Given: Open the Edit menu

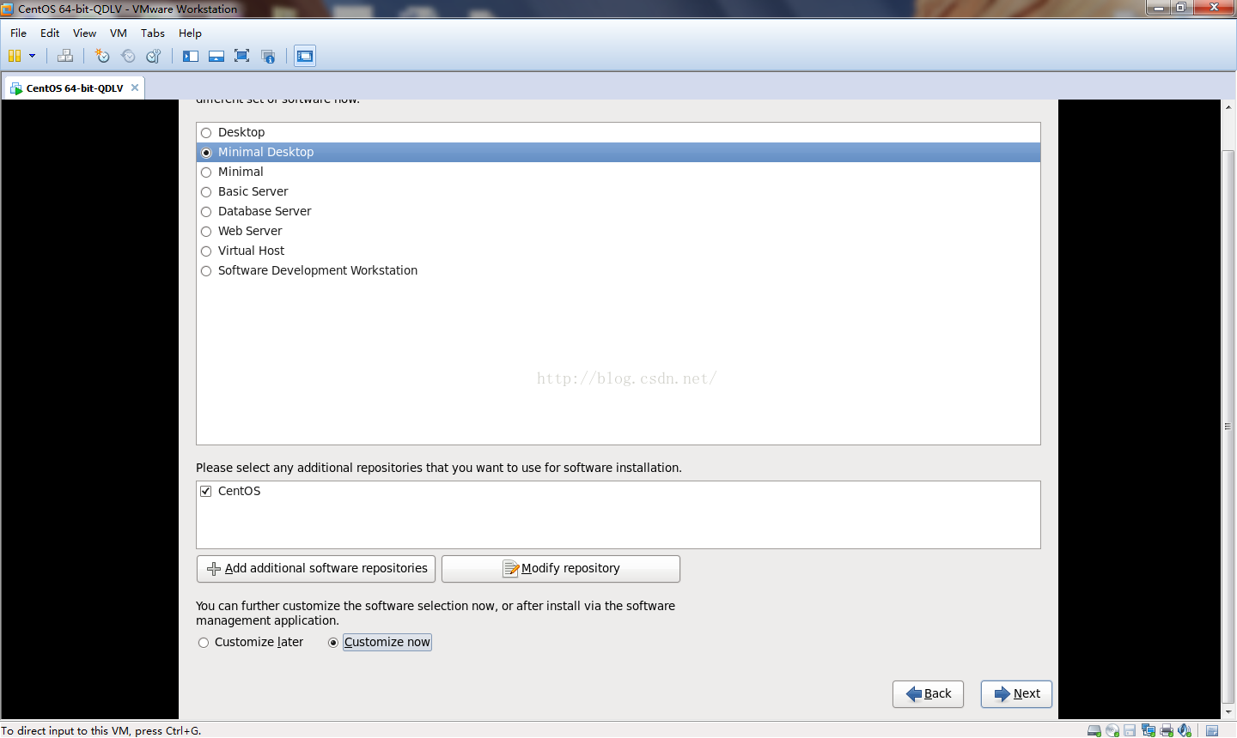Looking at the screenshot, I should tap(50, 33).
